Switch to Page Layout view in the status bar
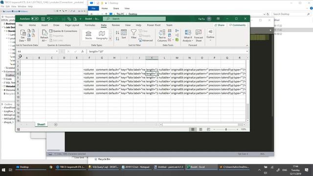Screen dimensions: 313x176 click(201, 130)
